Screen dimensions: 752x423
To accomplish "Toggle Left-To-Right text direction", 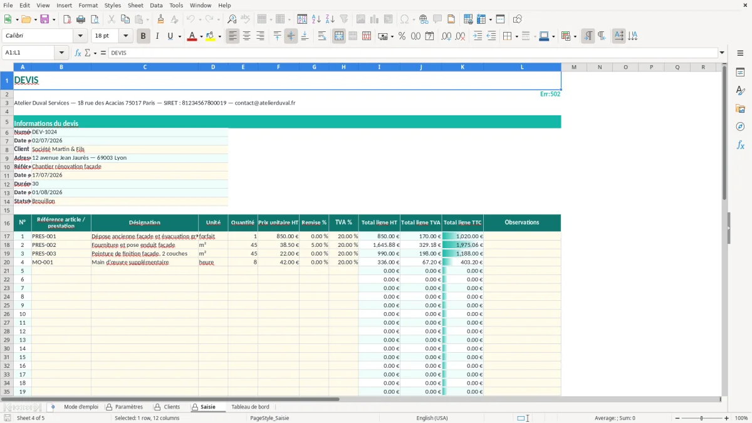I will click(x=588, y=36).
